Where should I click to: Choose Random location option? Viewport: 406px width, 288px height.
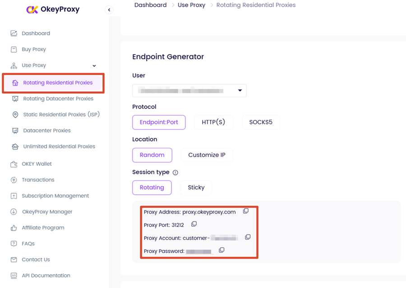(152, 155)
